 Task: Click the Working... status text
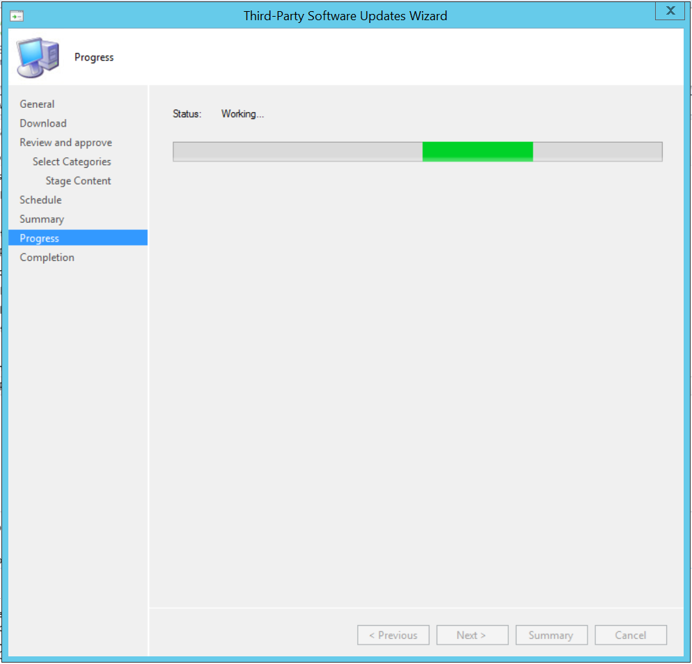click(x=242, y=114)
